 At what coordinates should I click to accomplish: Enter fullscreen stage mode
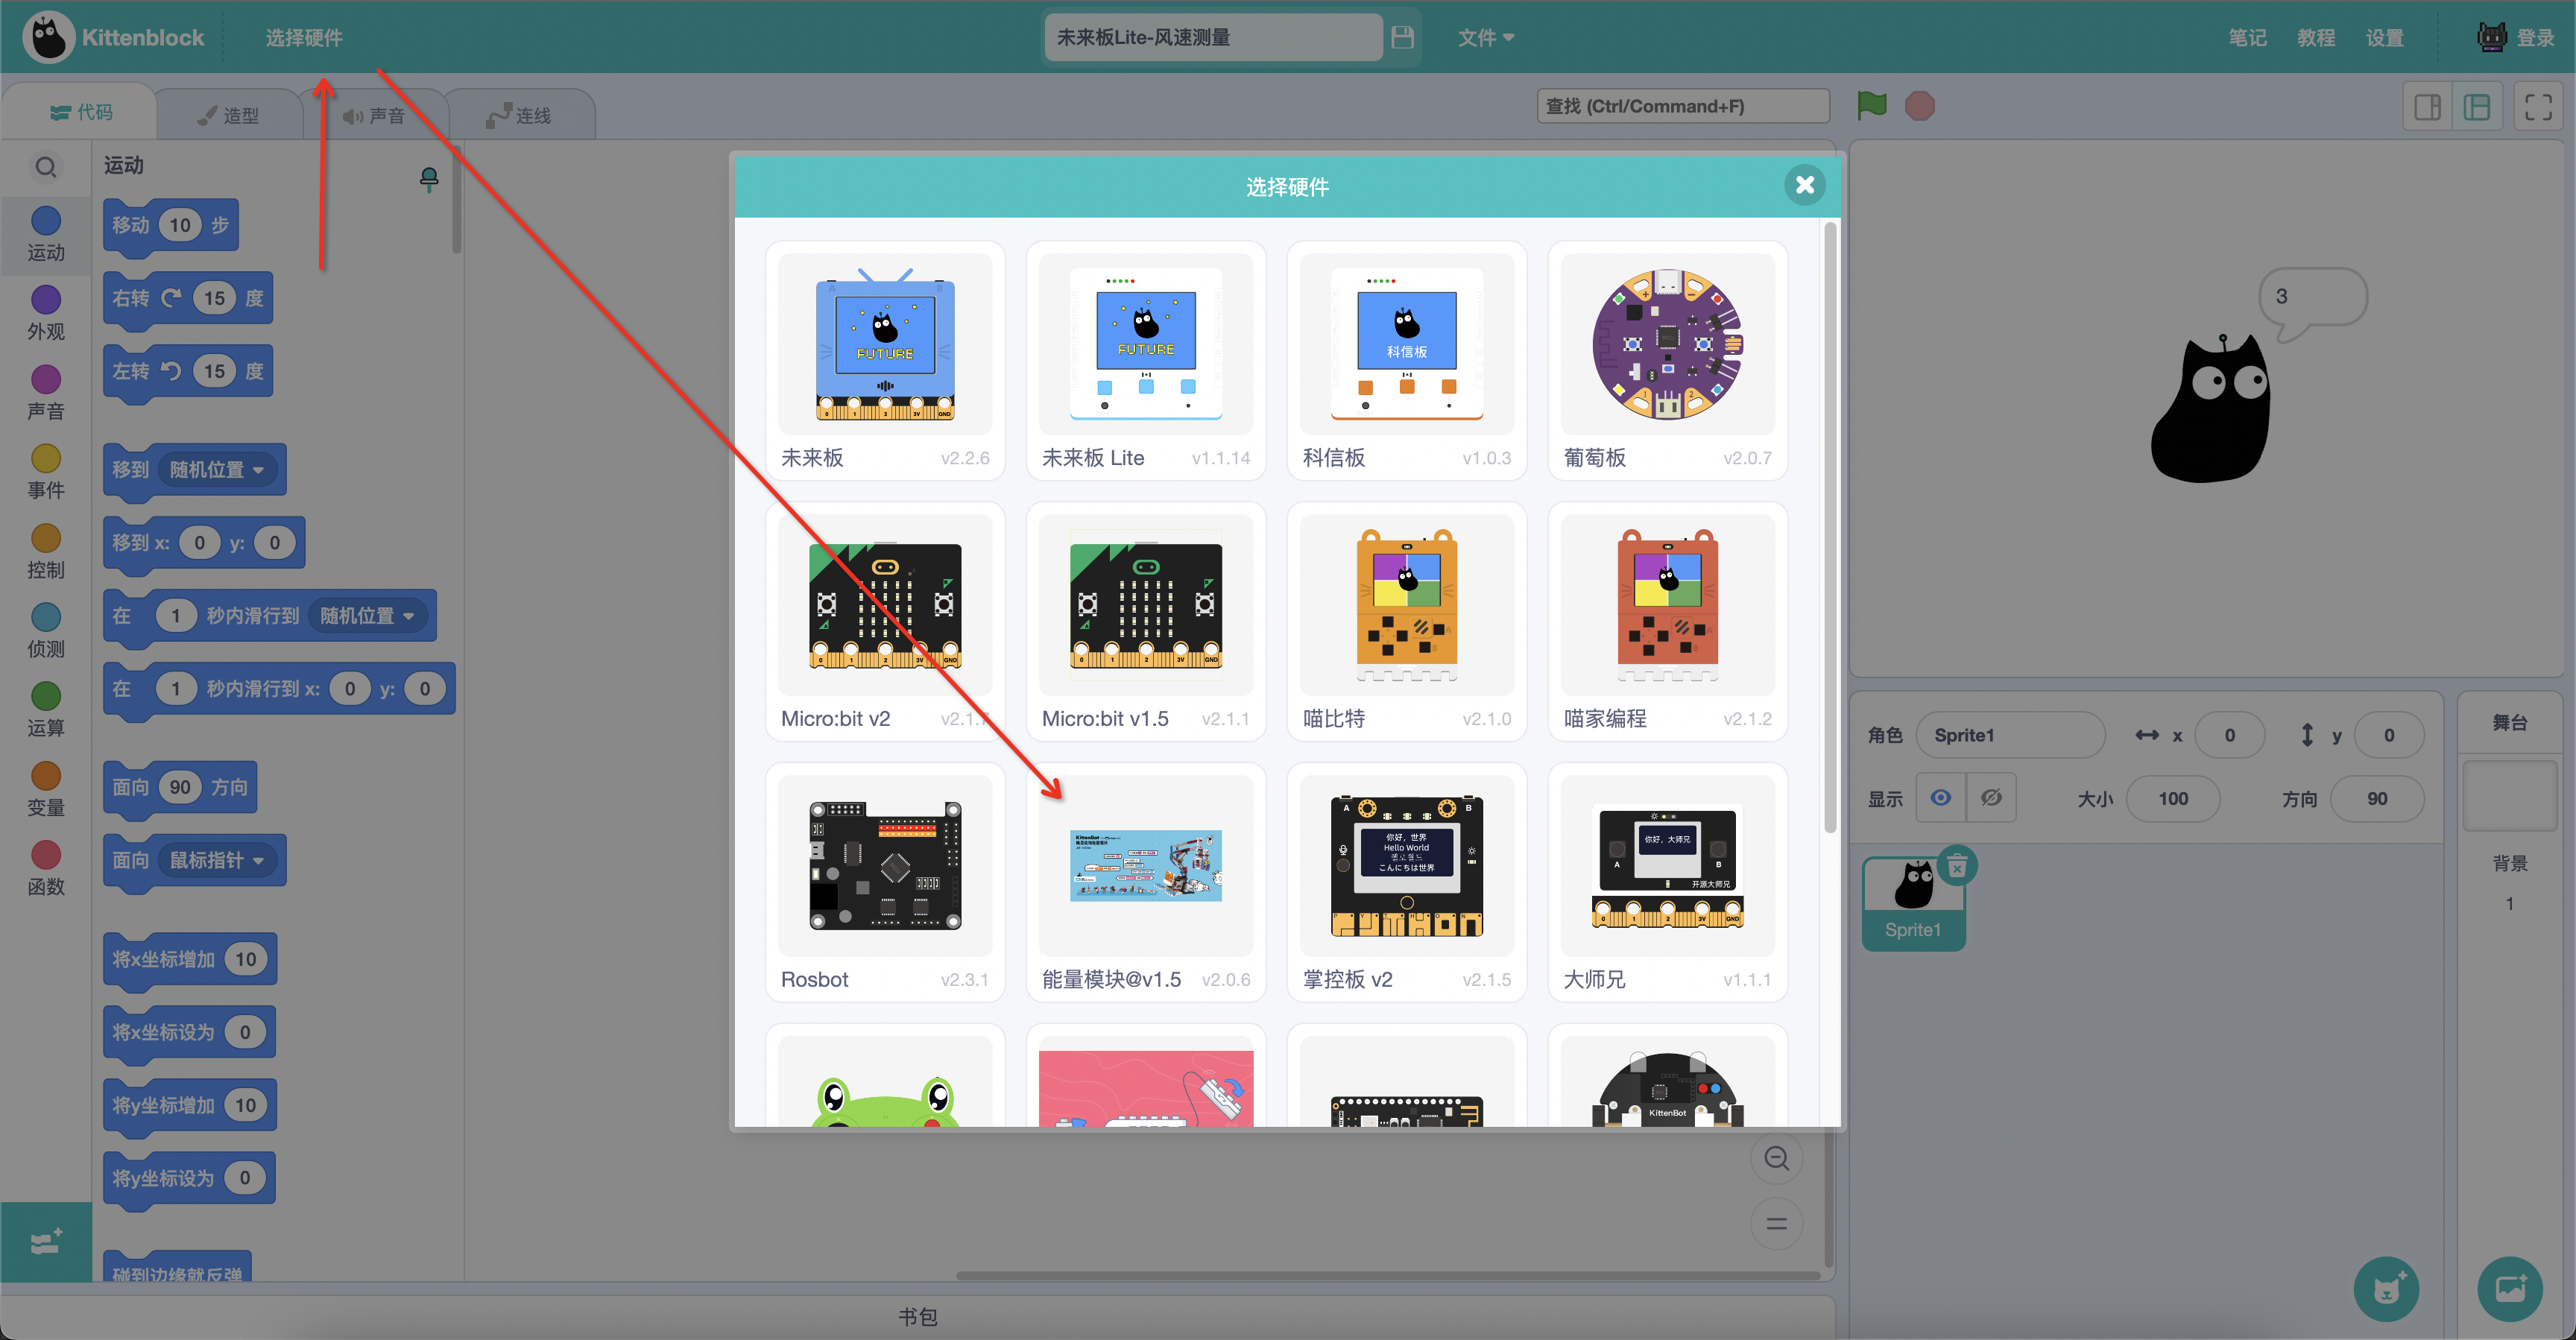[x=2538, y=107]
